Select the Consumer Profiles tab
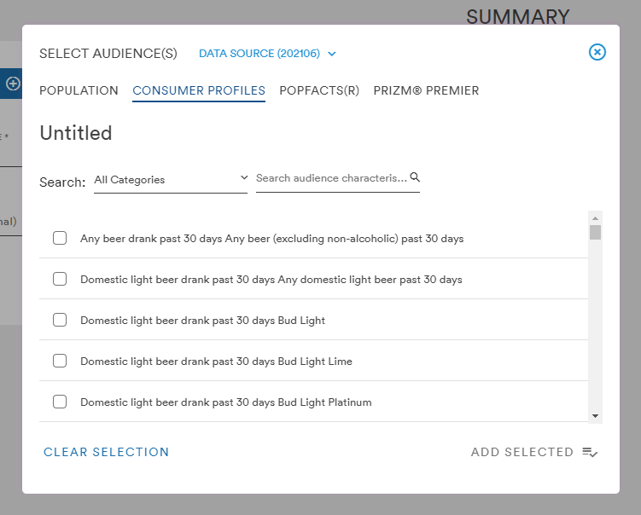This screenshot has height=515, width=641. (199, 90)
